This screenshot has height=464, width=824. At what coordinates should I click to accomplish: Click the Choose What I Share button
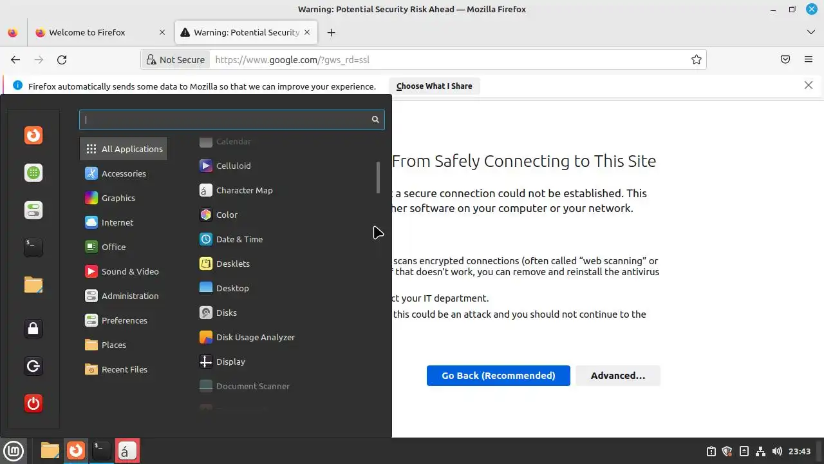434,86
